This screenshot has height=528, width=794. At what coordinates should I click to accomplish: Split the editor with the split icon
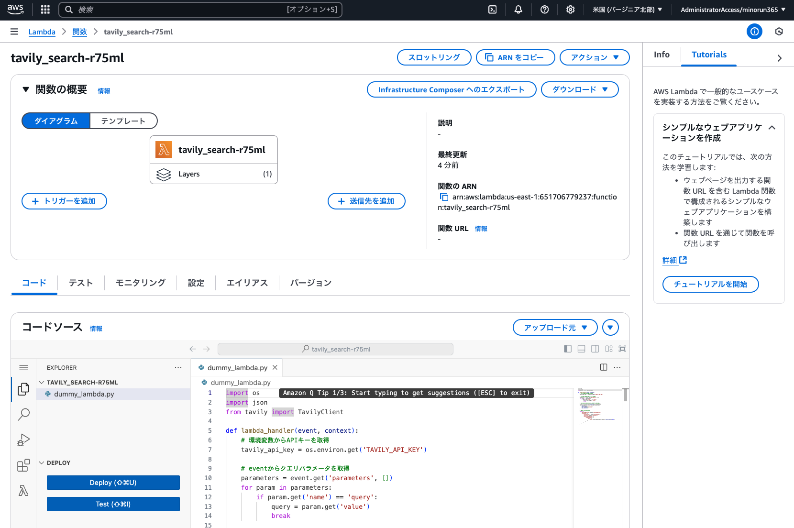tap(604, 367)
